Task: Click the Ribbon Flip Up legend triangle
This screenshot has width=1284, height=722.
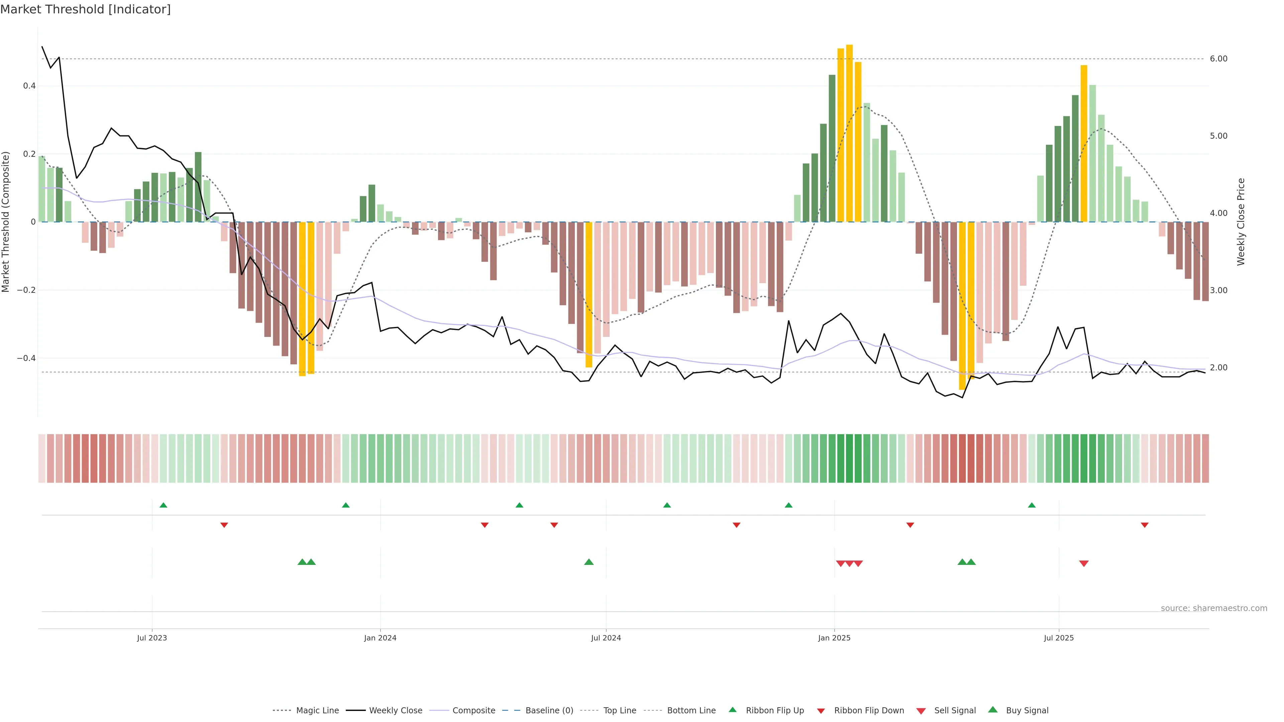Action: click(732, 710)
